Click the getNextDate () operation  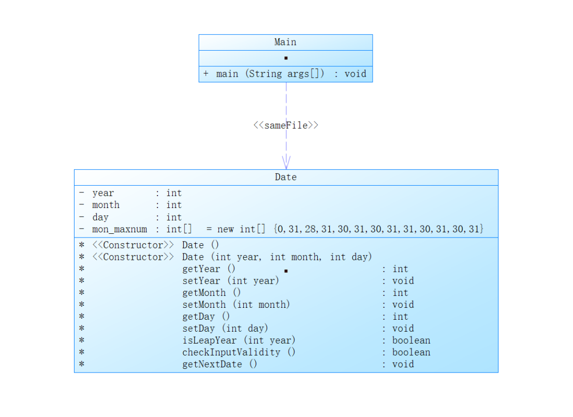click(219, 364)
